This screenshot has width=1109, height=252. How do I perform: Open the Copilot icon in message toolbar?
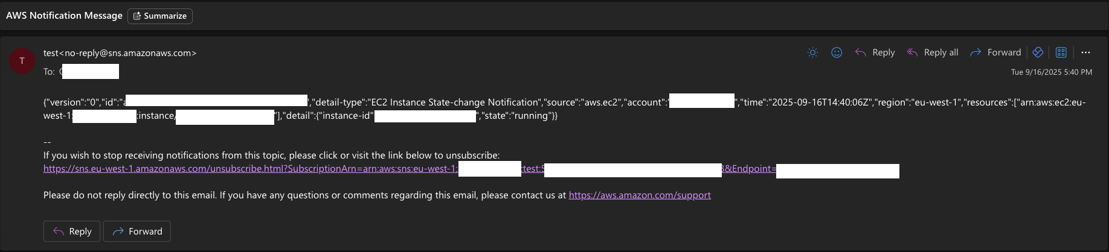click(x=1038, y=52)
